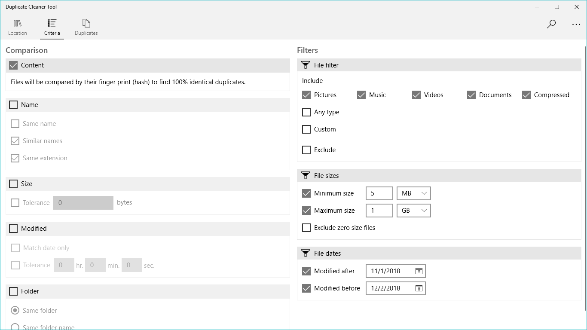Click the File filter funnel icon
The image size is (587, 330).
[x=306, y=65]
